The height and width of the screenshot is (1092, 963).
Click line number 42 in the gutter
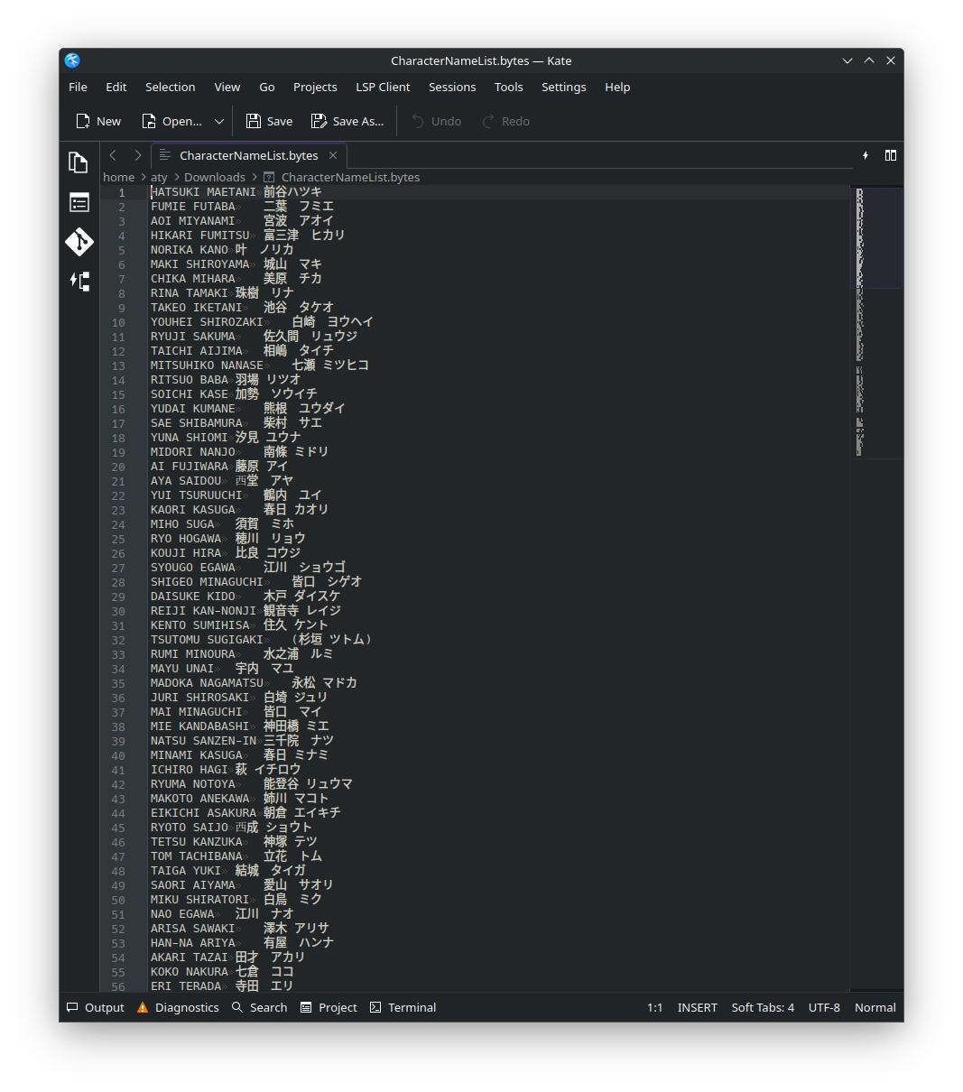pos(118,784)
